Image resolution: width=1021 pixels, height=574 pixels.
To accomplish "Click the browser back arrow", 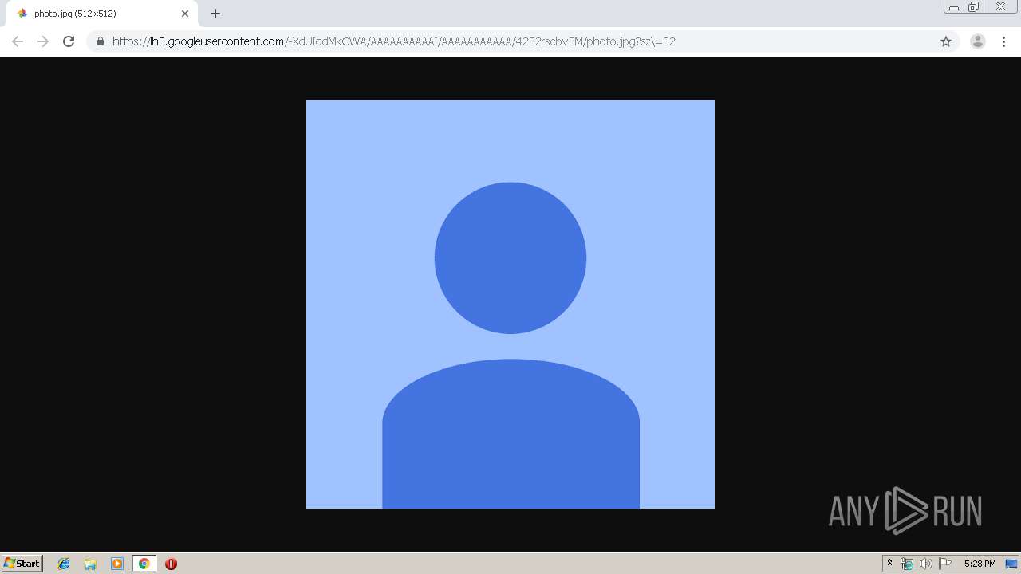I will coord(18,41).
